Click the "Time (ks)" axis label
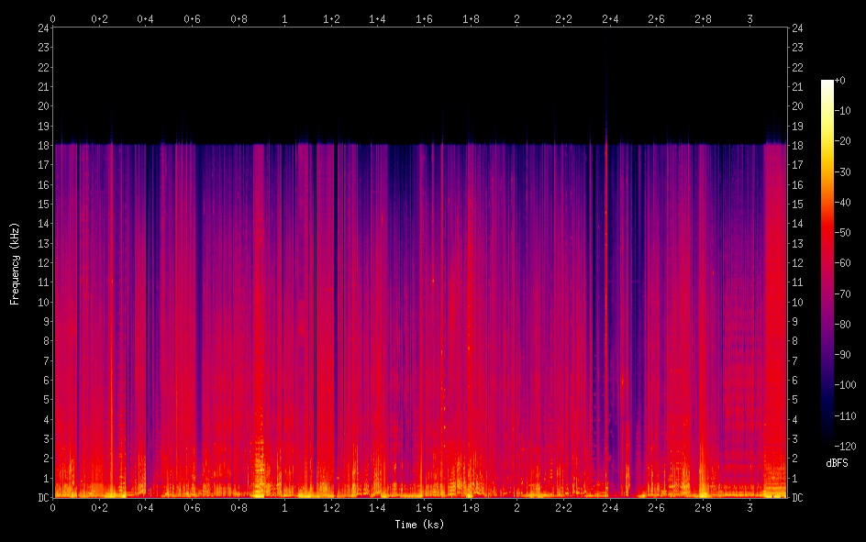 point(419,525)
